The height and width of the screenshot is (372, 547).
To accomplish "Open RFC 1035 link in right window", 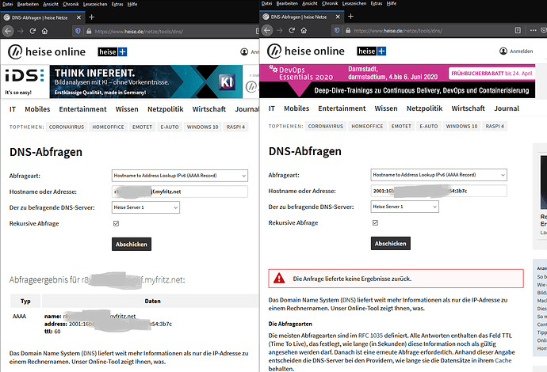I will 370,336.
